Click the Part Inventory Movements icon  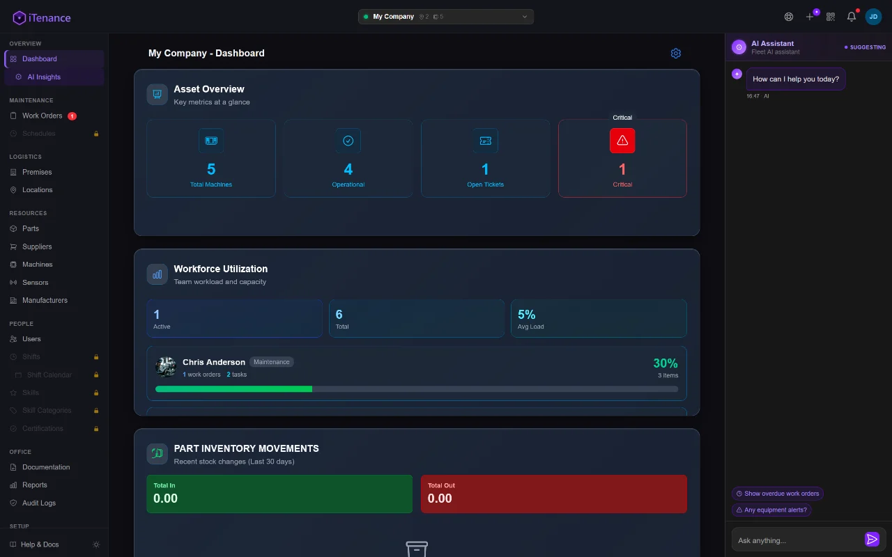pyautogui.click(x=157, y=454)
